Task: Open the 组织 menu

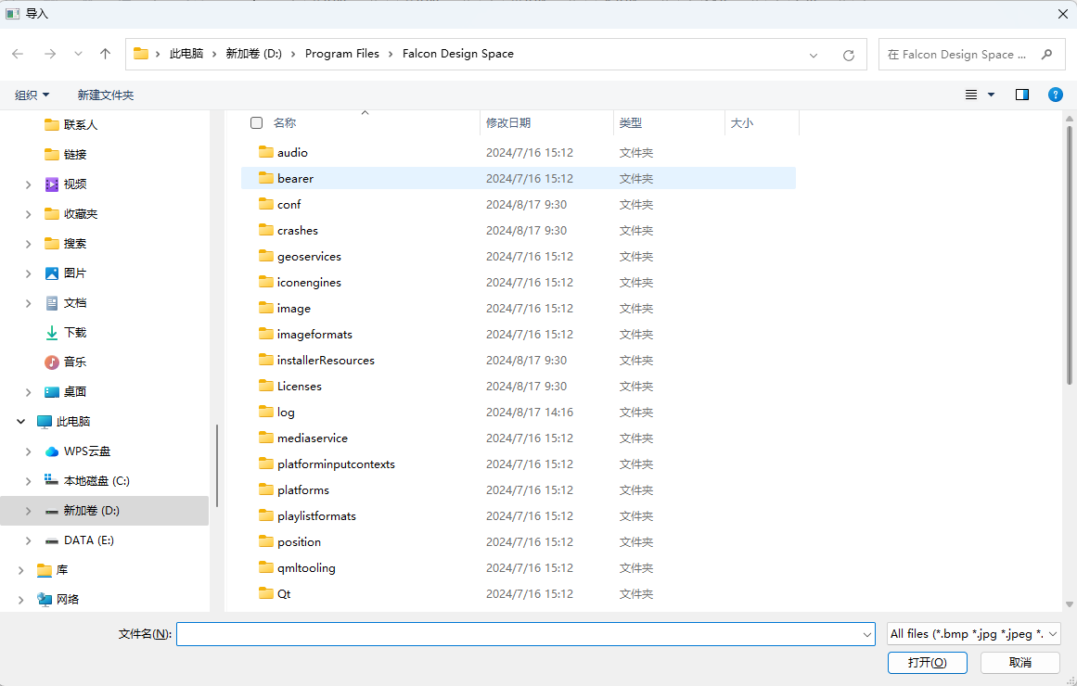Action: [32, 95]
